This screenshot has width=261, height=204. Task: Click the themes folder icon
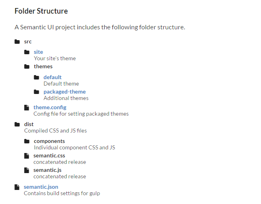tap(27, 66)
